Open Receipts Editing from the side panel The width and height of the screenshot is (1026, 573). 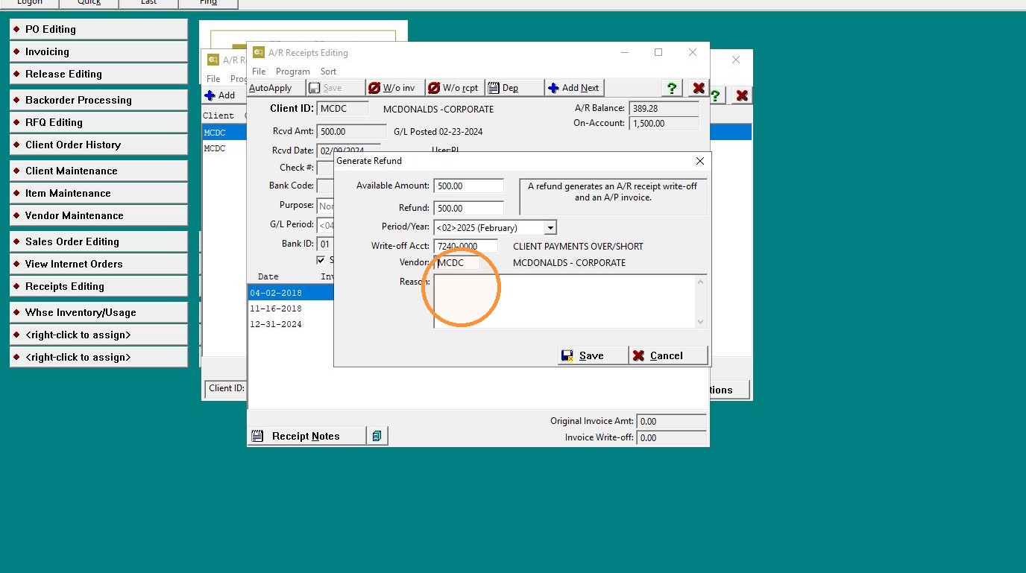pos(98,286)
